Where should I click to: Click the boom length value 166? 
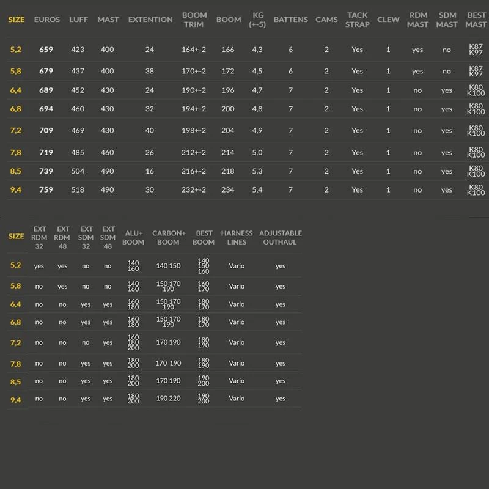click(228, 50)
